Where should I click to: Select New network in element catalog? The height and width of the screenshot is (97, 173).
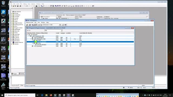click(x=17, y=12)
